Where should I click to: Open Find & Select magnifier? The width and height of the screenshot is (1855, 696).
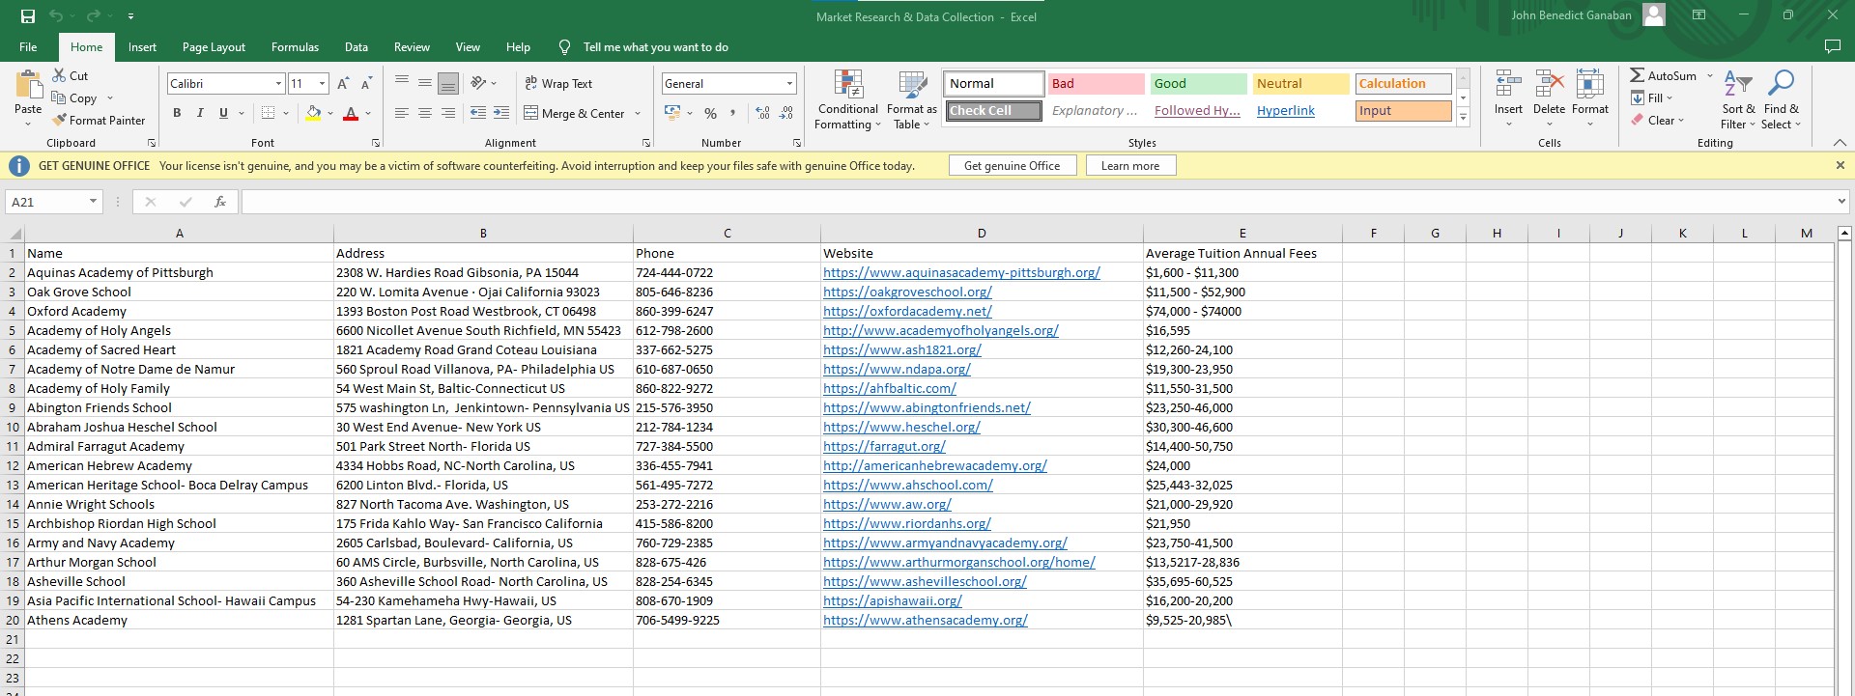[x=1780, y=100]
